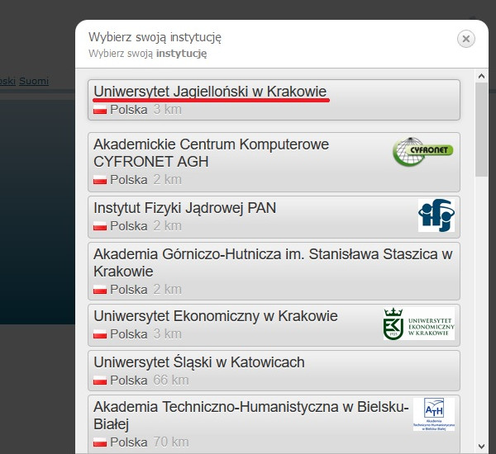Click Polish flag under Akademia Górniczo-Hutnicza
Screen dimensions: 496x454
[x=100, y=290]
